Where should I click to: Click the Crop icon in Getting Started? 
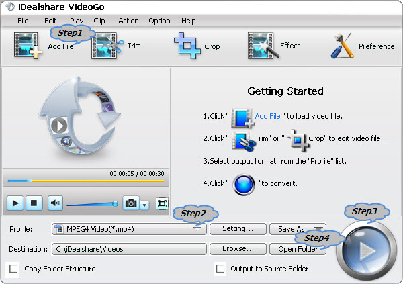point(299,140)
